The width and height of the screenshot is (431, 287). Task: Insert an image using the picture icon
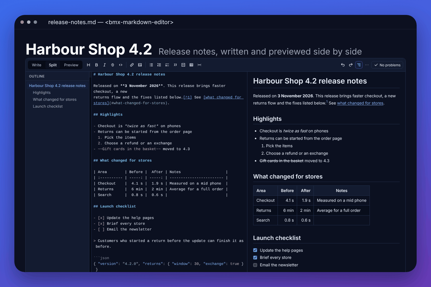140,65
